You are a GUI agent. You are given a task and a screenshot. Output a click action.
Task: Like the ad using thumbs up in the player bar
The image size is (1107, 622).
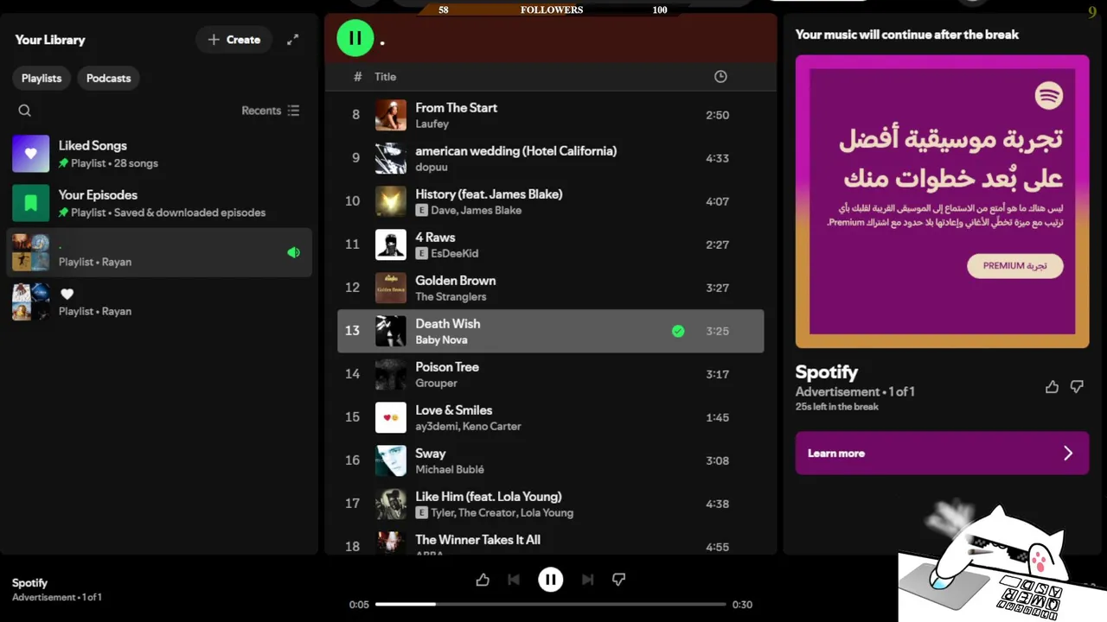[x=483, y=580]
